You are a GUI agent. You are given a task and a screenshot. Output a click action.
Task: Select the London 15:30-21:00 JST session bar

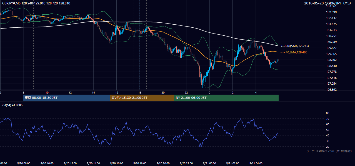pyautogui.click(x=142, y=98)
